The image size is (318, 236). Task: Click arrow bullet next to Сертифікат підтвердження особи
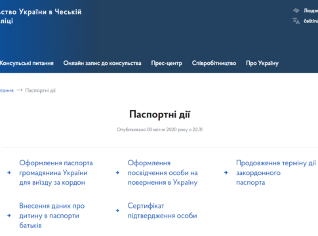click(x=117, y=210)
